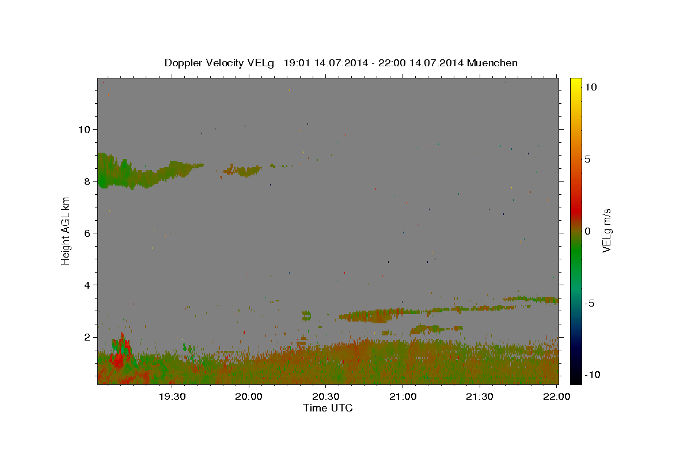Click the colorbar '5' value label

(587, 158)
